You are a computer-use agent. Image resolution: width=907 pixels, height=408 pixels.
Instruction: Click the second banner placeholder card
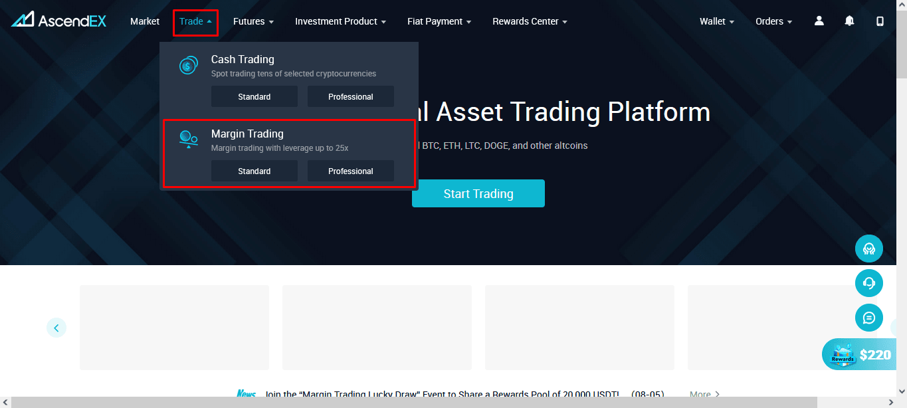[x=377, y=328]
